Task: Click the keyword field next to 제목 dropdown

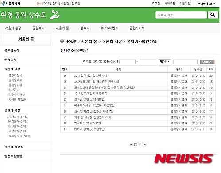Action: [185, 62]
